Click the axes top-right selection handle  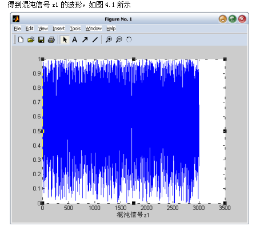pyautogui.click(x=225, y=60)
